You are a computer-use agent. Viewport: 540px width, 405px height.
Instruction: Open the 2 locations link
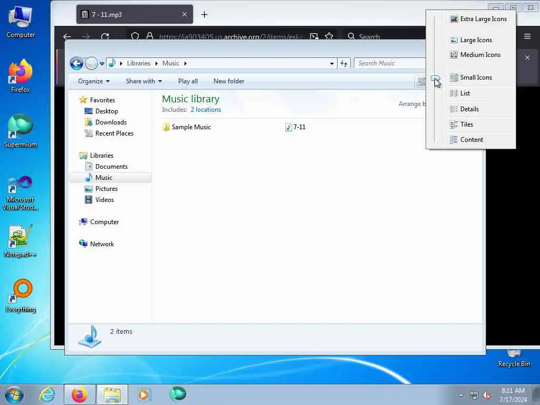[206, 110]
